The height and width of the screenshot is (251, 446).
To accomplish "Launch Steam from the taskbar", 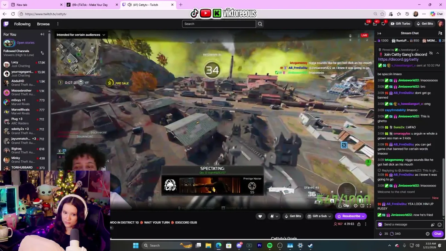I will (310, 245).
